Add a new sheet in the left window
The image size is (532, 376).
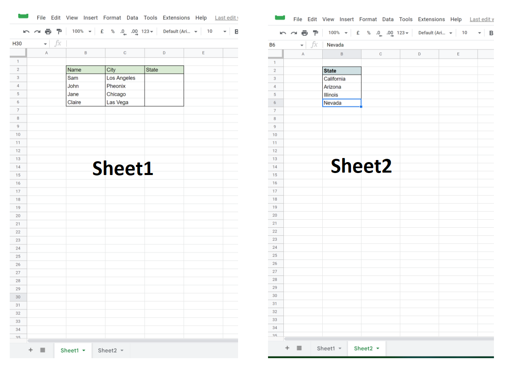click(30, 350)
